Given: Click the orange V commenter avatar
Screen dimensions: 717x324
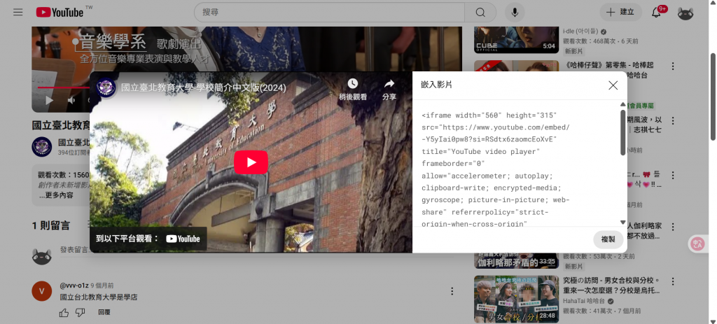Looking at the screenshot, I should [x=41, y=291].
